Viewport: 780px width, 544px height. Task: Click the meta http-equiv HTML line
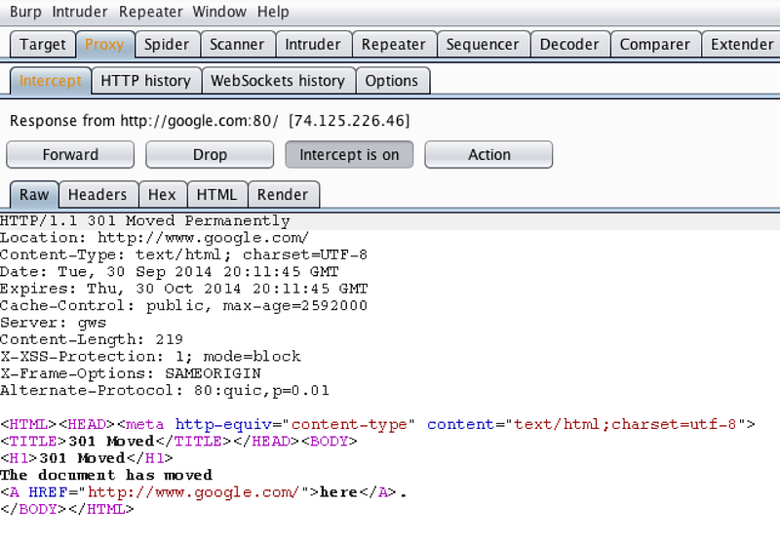[x=377, y=424]
